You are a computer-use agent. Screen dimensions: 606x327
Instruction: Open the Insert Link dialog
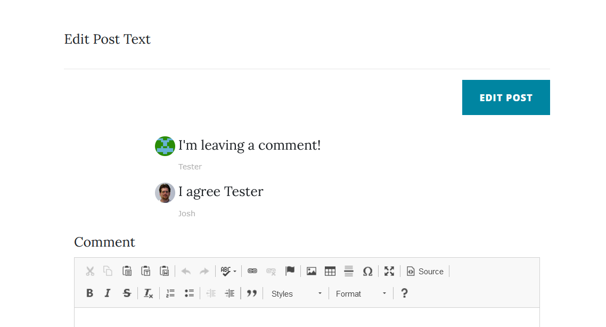tap(252, 271)
